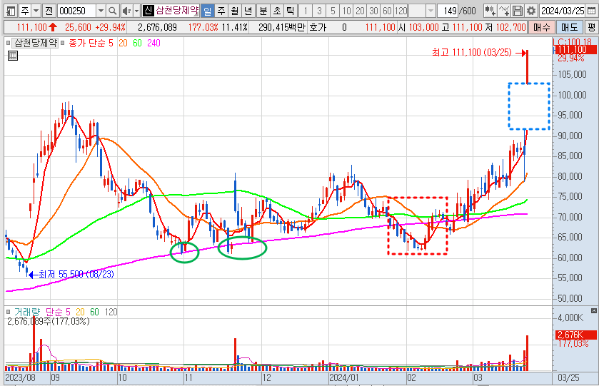Image resolution: width=599 pixels, height=386 pixels.
Task: Click the 호가 label in info bar
Action: 318,28
